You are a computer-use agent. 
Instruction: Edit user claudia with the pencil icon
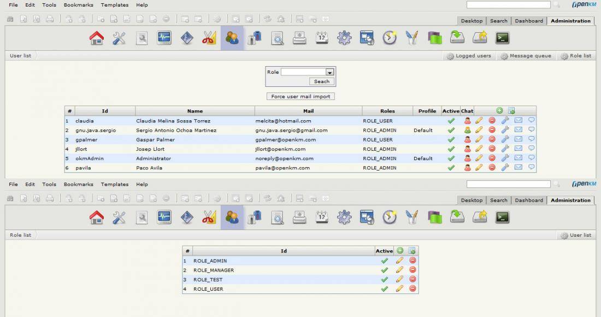479,121
